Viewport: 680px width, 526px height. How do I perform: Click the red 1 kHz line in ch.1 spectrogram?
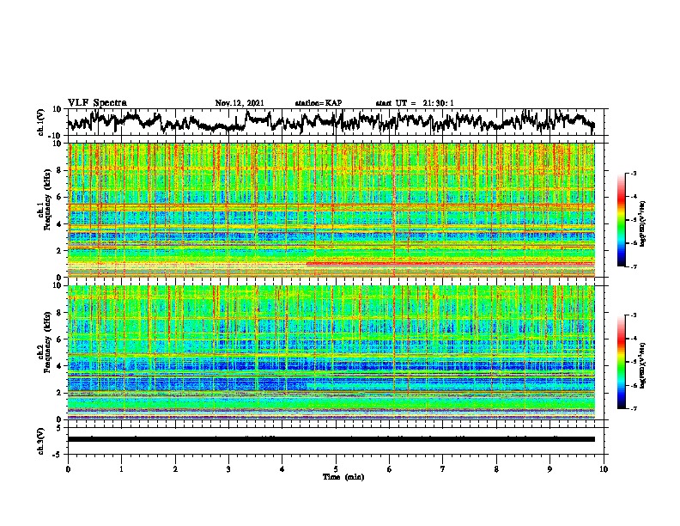[x=450, y=264]
